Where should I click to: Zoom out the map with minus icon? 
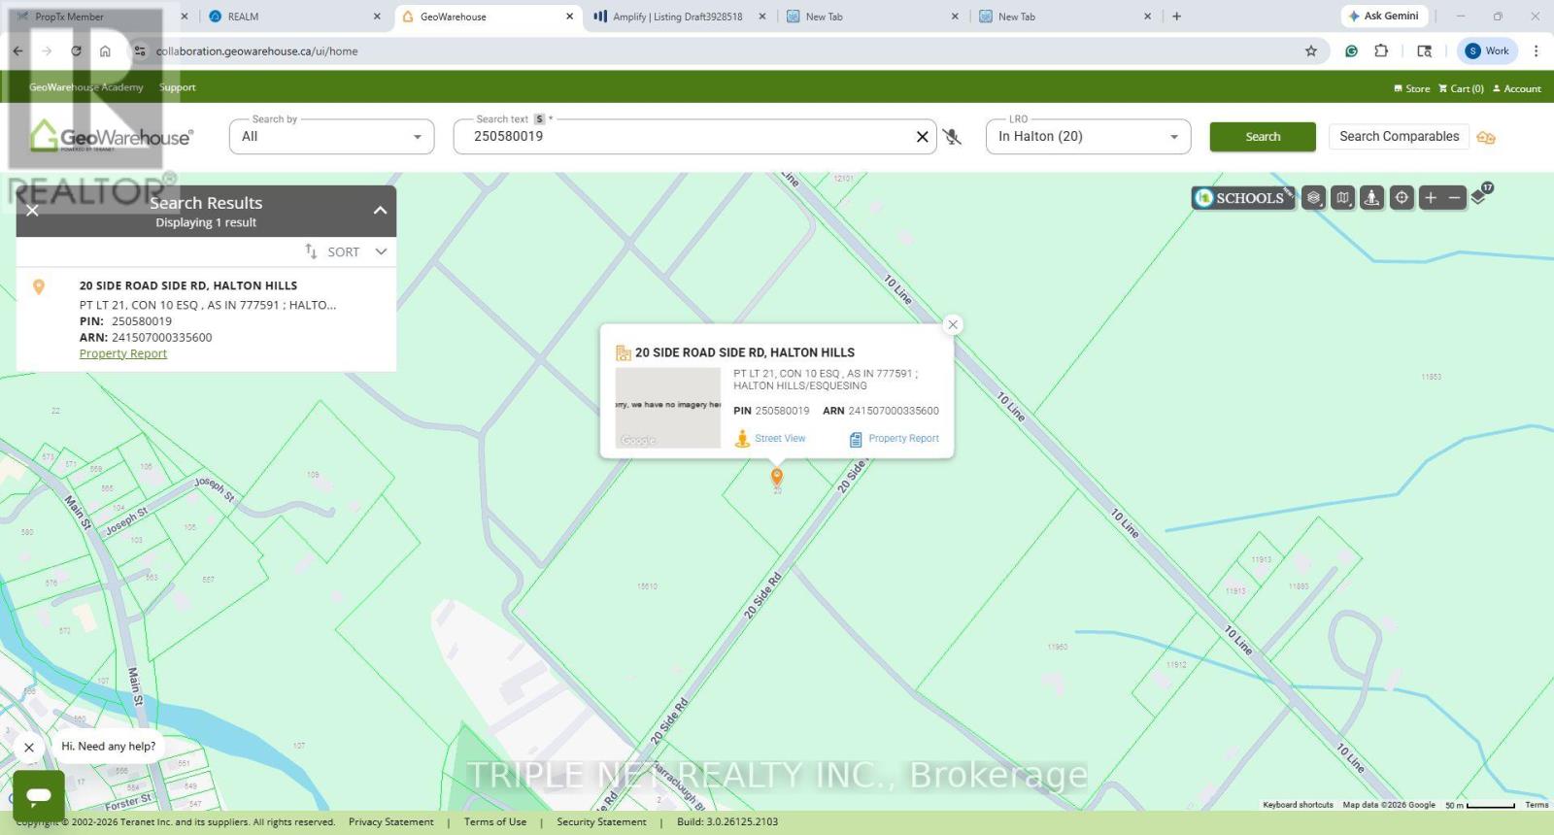click(1454, 198)
